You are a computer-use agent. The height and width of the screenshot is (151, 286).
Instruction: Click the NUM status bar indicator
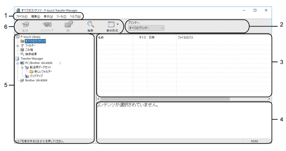tap(254, 141)
